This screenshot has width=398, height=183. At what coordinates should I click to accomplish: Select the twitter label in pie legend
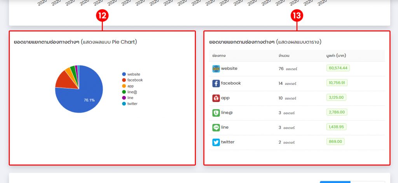[133, 104]
